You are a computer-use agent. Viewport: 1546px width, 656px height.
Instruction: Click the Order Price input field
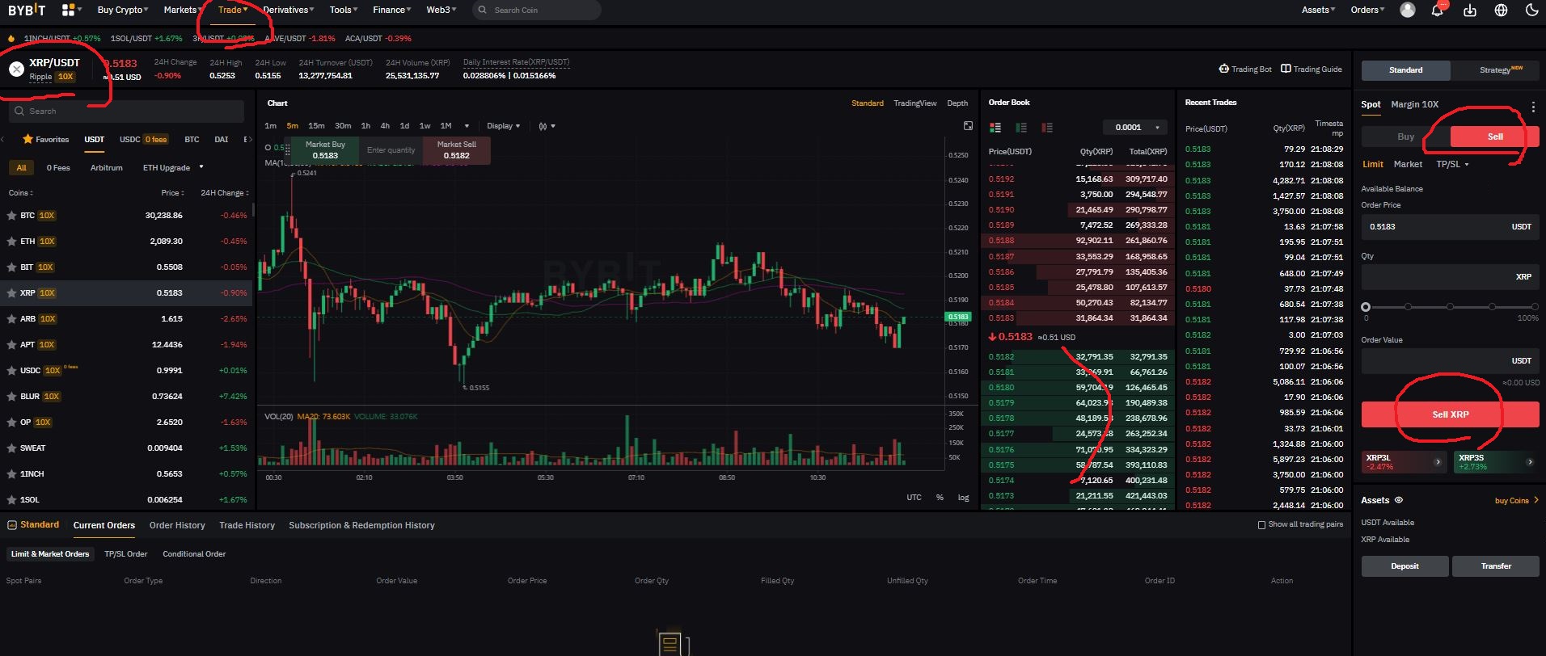coord(1451,227)
